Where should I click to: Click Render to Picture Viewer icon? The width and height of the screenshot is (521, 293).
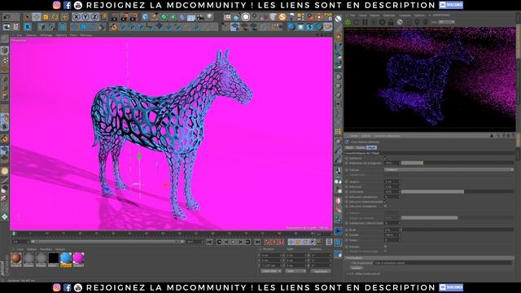125,16
